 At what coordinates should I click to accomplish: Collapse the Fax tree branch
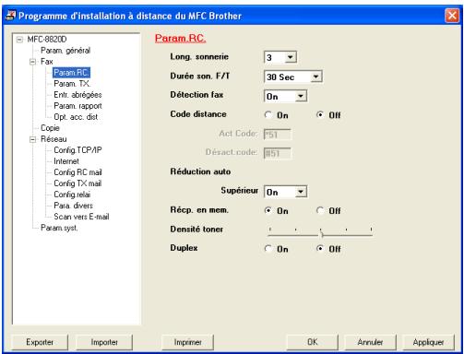point(32,62)
